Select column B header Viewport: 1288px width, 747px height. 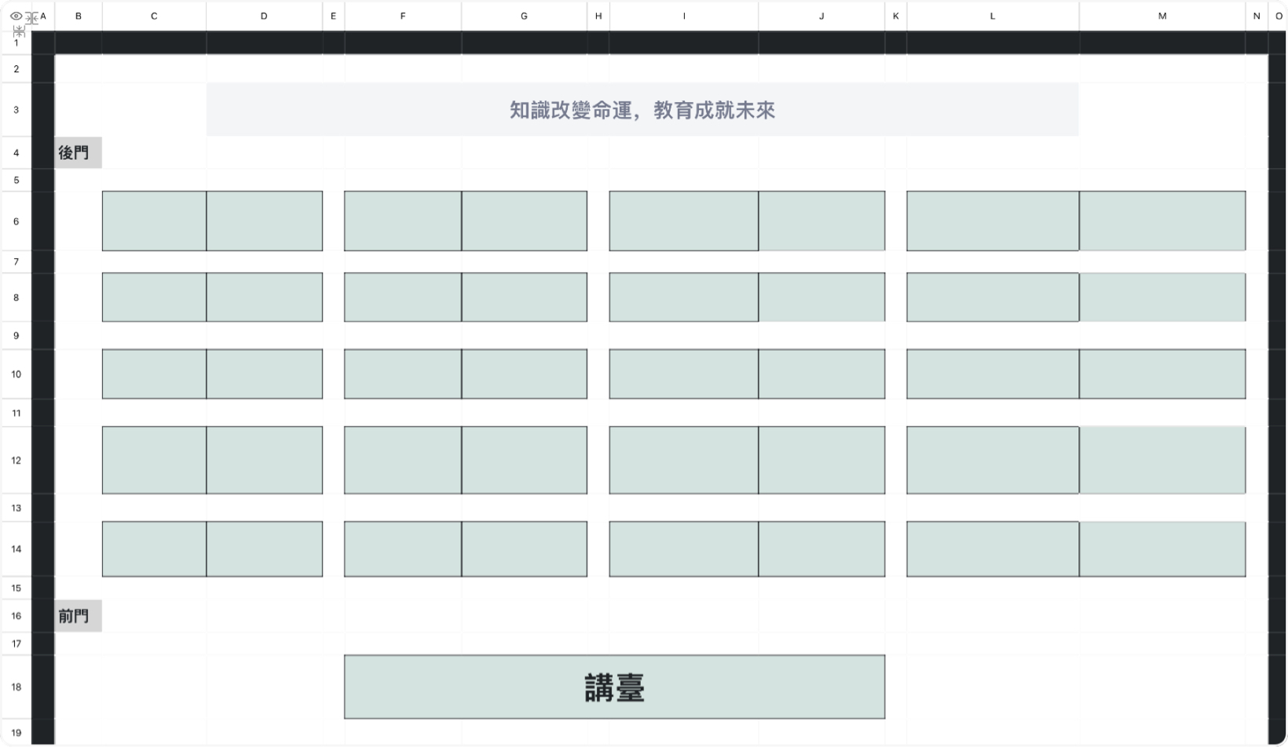point(79,16)
